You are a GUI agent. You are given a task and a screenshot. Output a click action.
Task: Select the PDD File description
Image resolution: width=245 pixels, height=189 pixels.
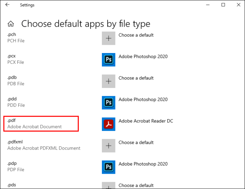coord(16,105)
